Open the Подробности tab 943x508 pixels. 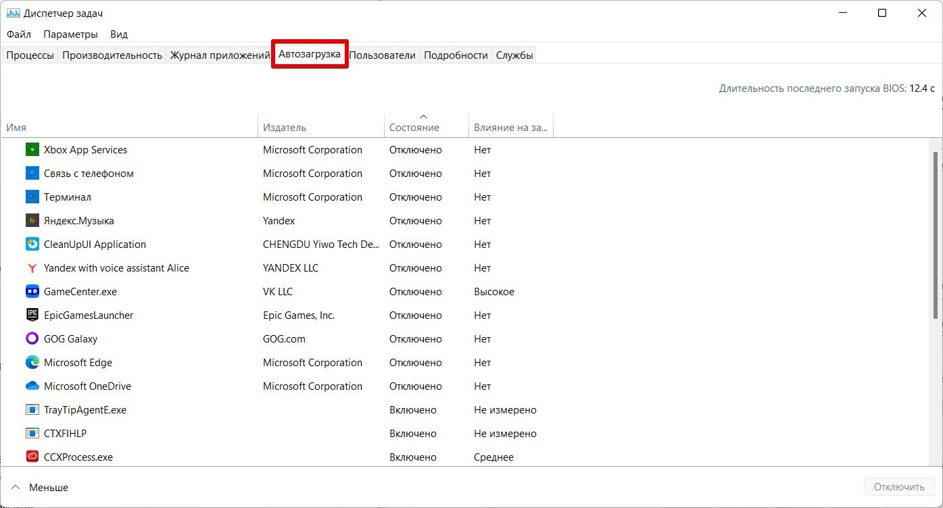[456, 55]
